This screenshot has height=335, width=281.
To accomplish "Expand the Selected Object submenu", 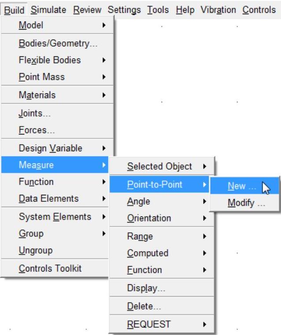I will [160, 166].
